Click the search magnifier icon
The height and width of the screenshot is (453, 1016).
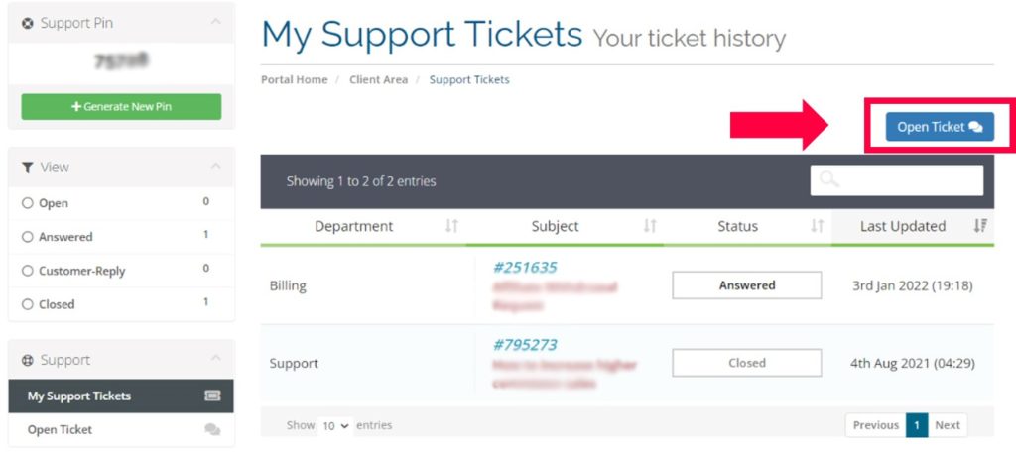click(x=828, y=179)
